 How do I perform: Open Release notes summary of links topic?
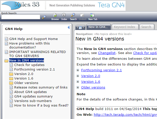41,87
